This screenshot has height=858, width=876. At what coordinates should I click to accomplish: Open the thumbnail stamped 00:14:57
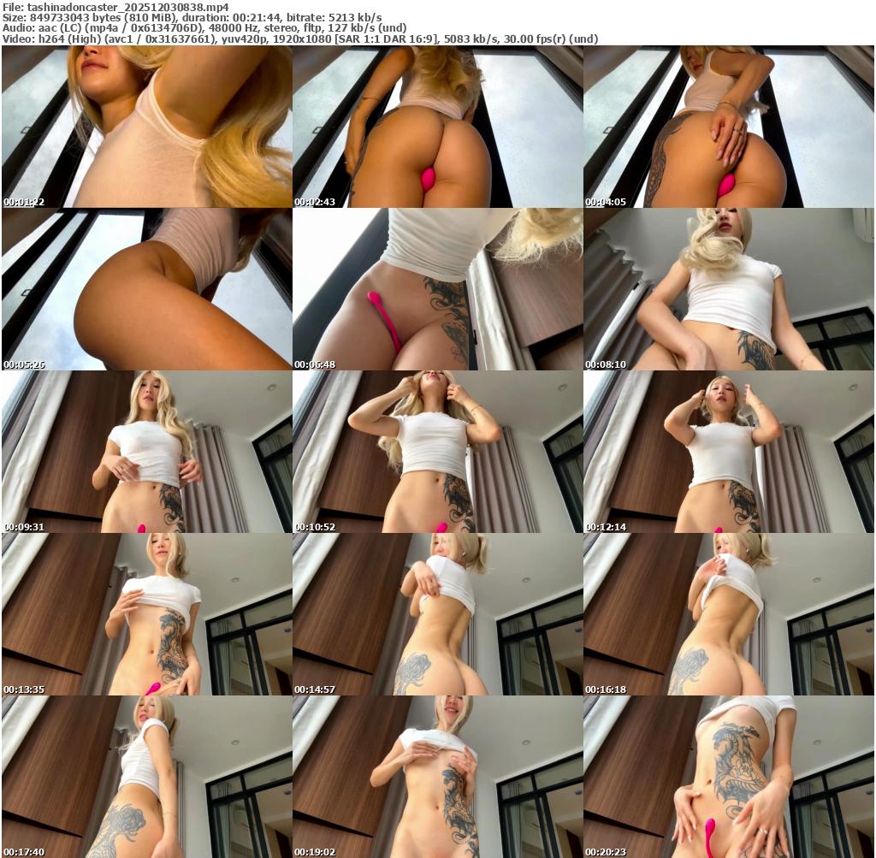point(438,614)
